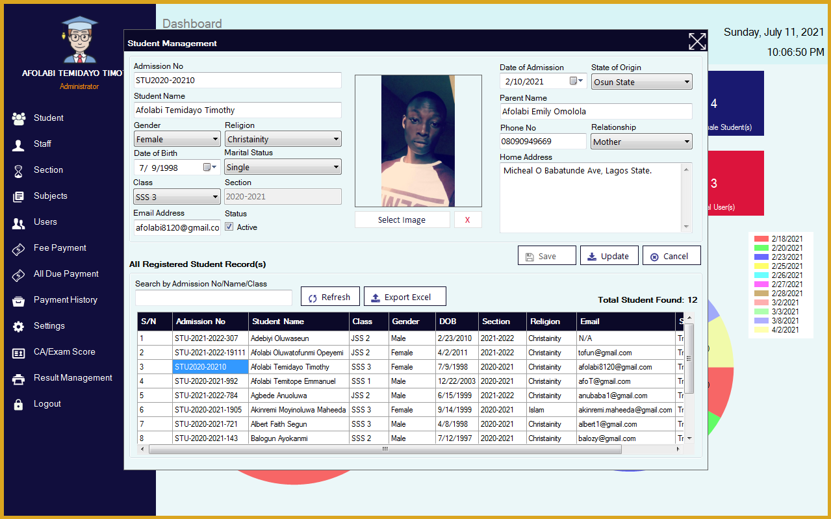The height and width of the screenshot is (519, 831).
Task: Click the admission number search field
Action: tap(213, 297)
